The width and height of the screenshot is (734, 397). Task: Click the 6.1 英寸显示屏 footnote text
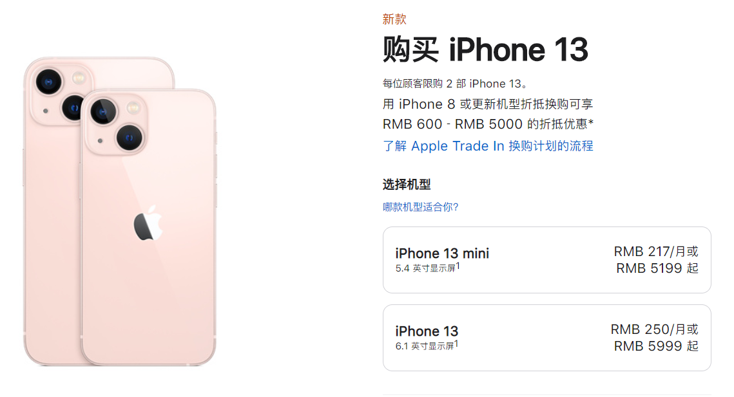click(427, 346)
